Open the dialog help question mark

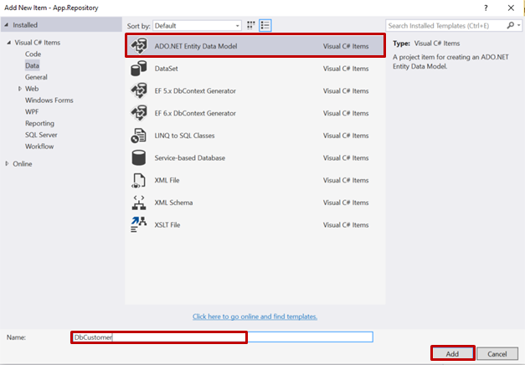pos(486,8)
